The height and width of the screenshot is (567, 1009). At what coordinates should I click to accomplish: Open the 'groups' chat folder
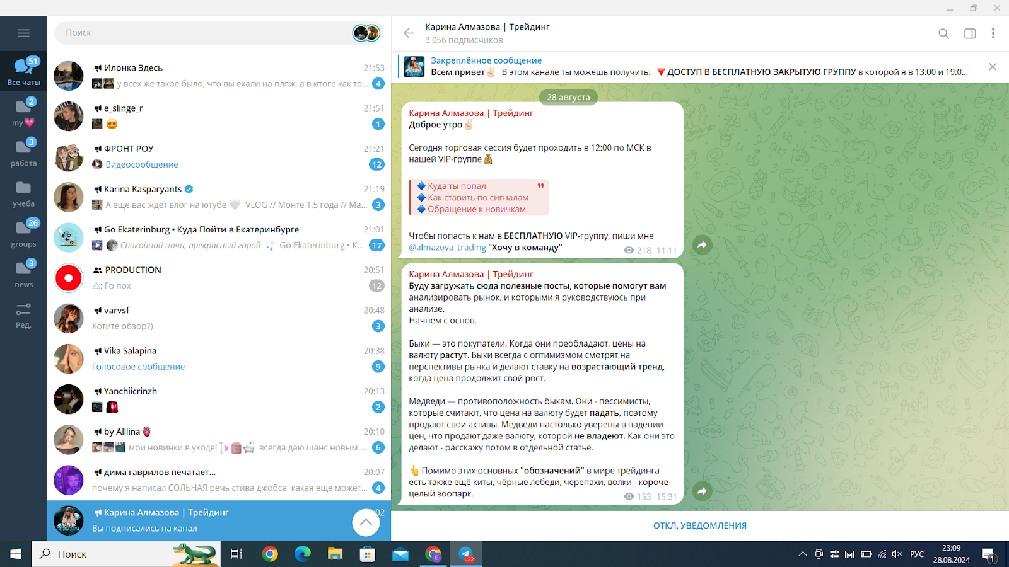point(23,234)
